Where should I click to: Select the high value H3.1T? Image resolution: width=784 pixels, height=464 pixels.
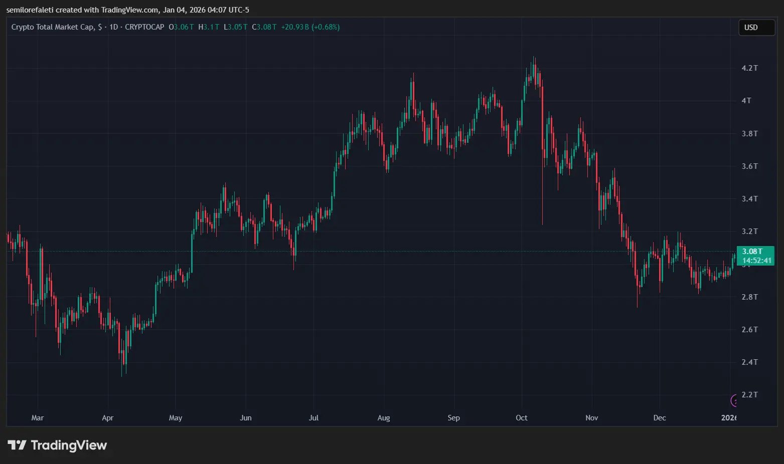pos(209,27)
